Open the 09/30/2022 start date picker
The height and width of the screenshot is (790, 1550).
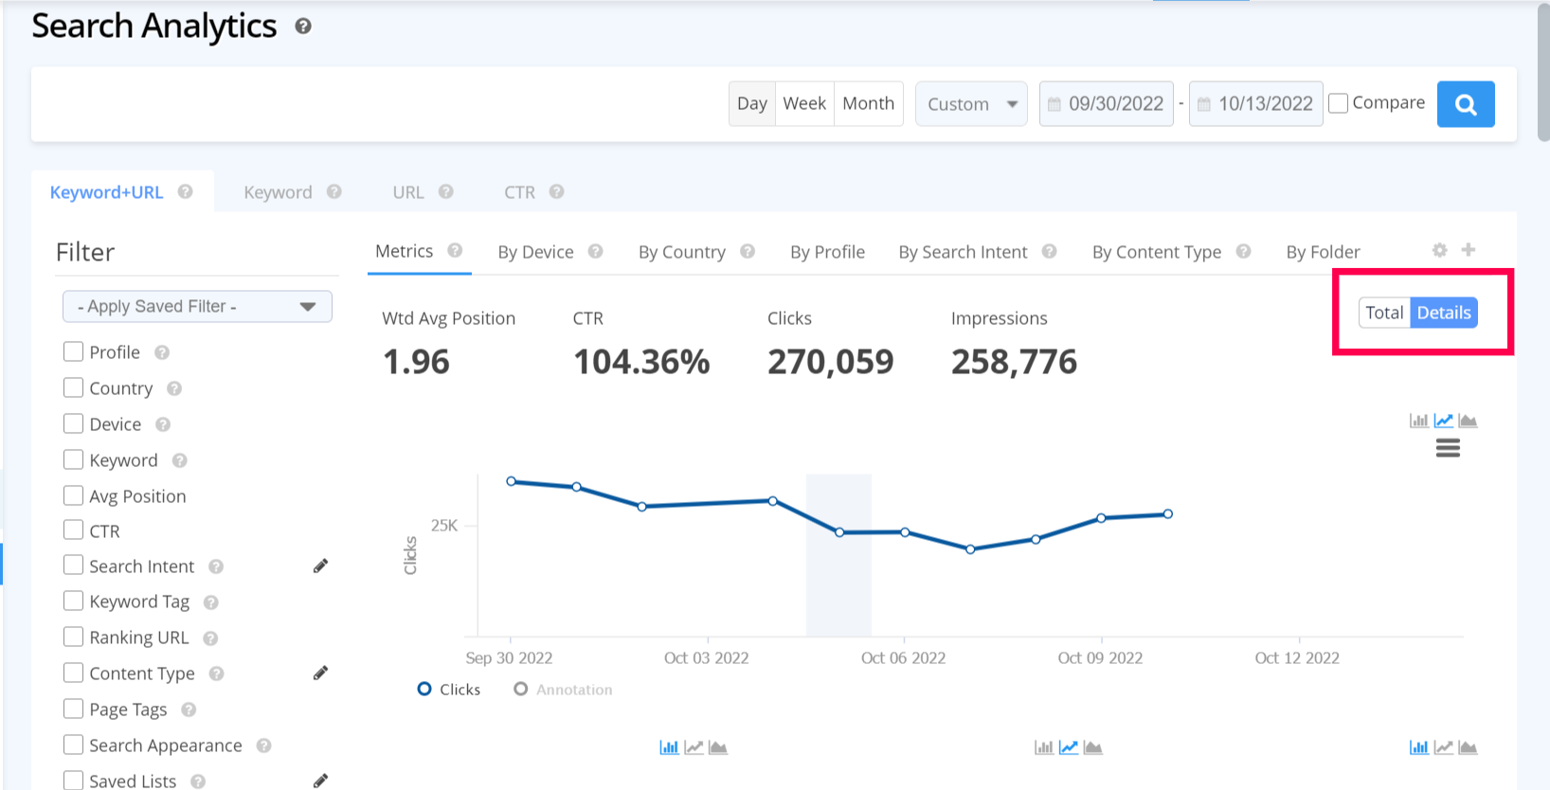1106,104
